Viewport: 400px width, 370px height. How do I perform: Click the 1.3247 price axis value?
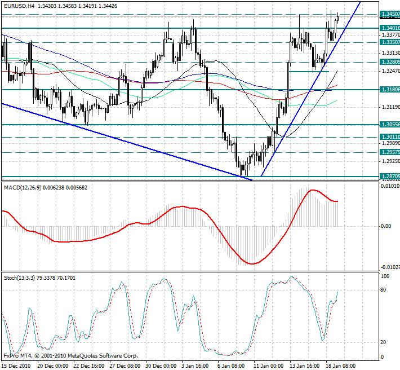pos(390,71)
